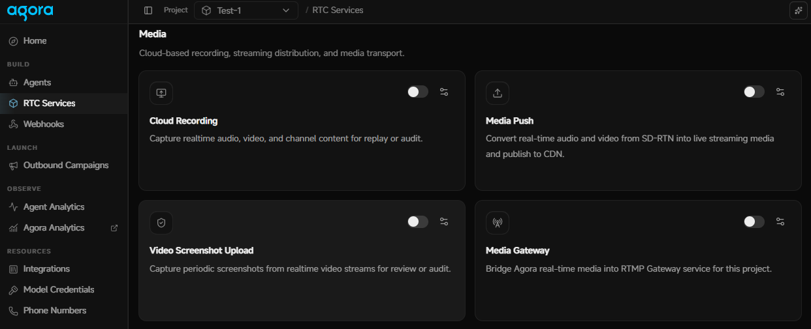Click the Video Screenshot Upload title

click(201, 251)
